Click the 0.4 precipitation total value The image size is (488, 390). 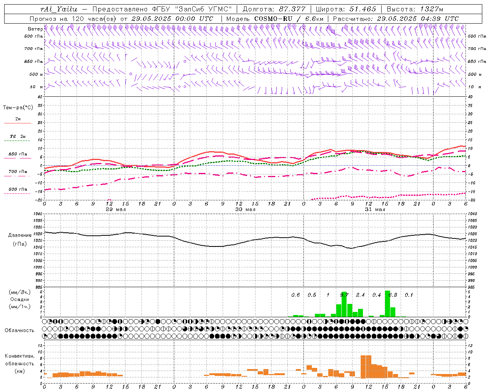(376, 295)
